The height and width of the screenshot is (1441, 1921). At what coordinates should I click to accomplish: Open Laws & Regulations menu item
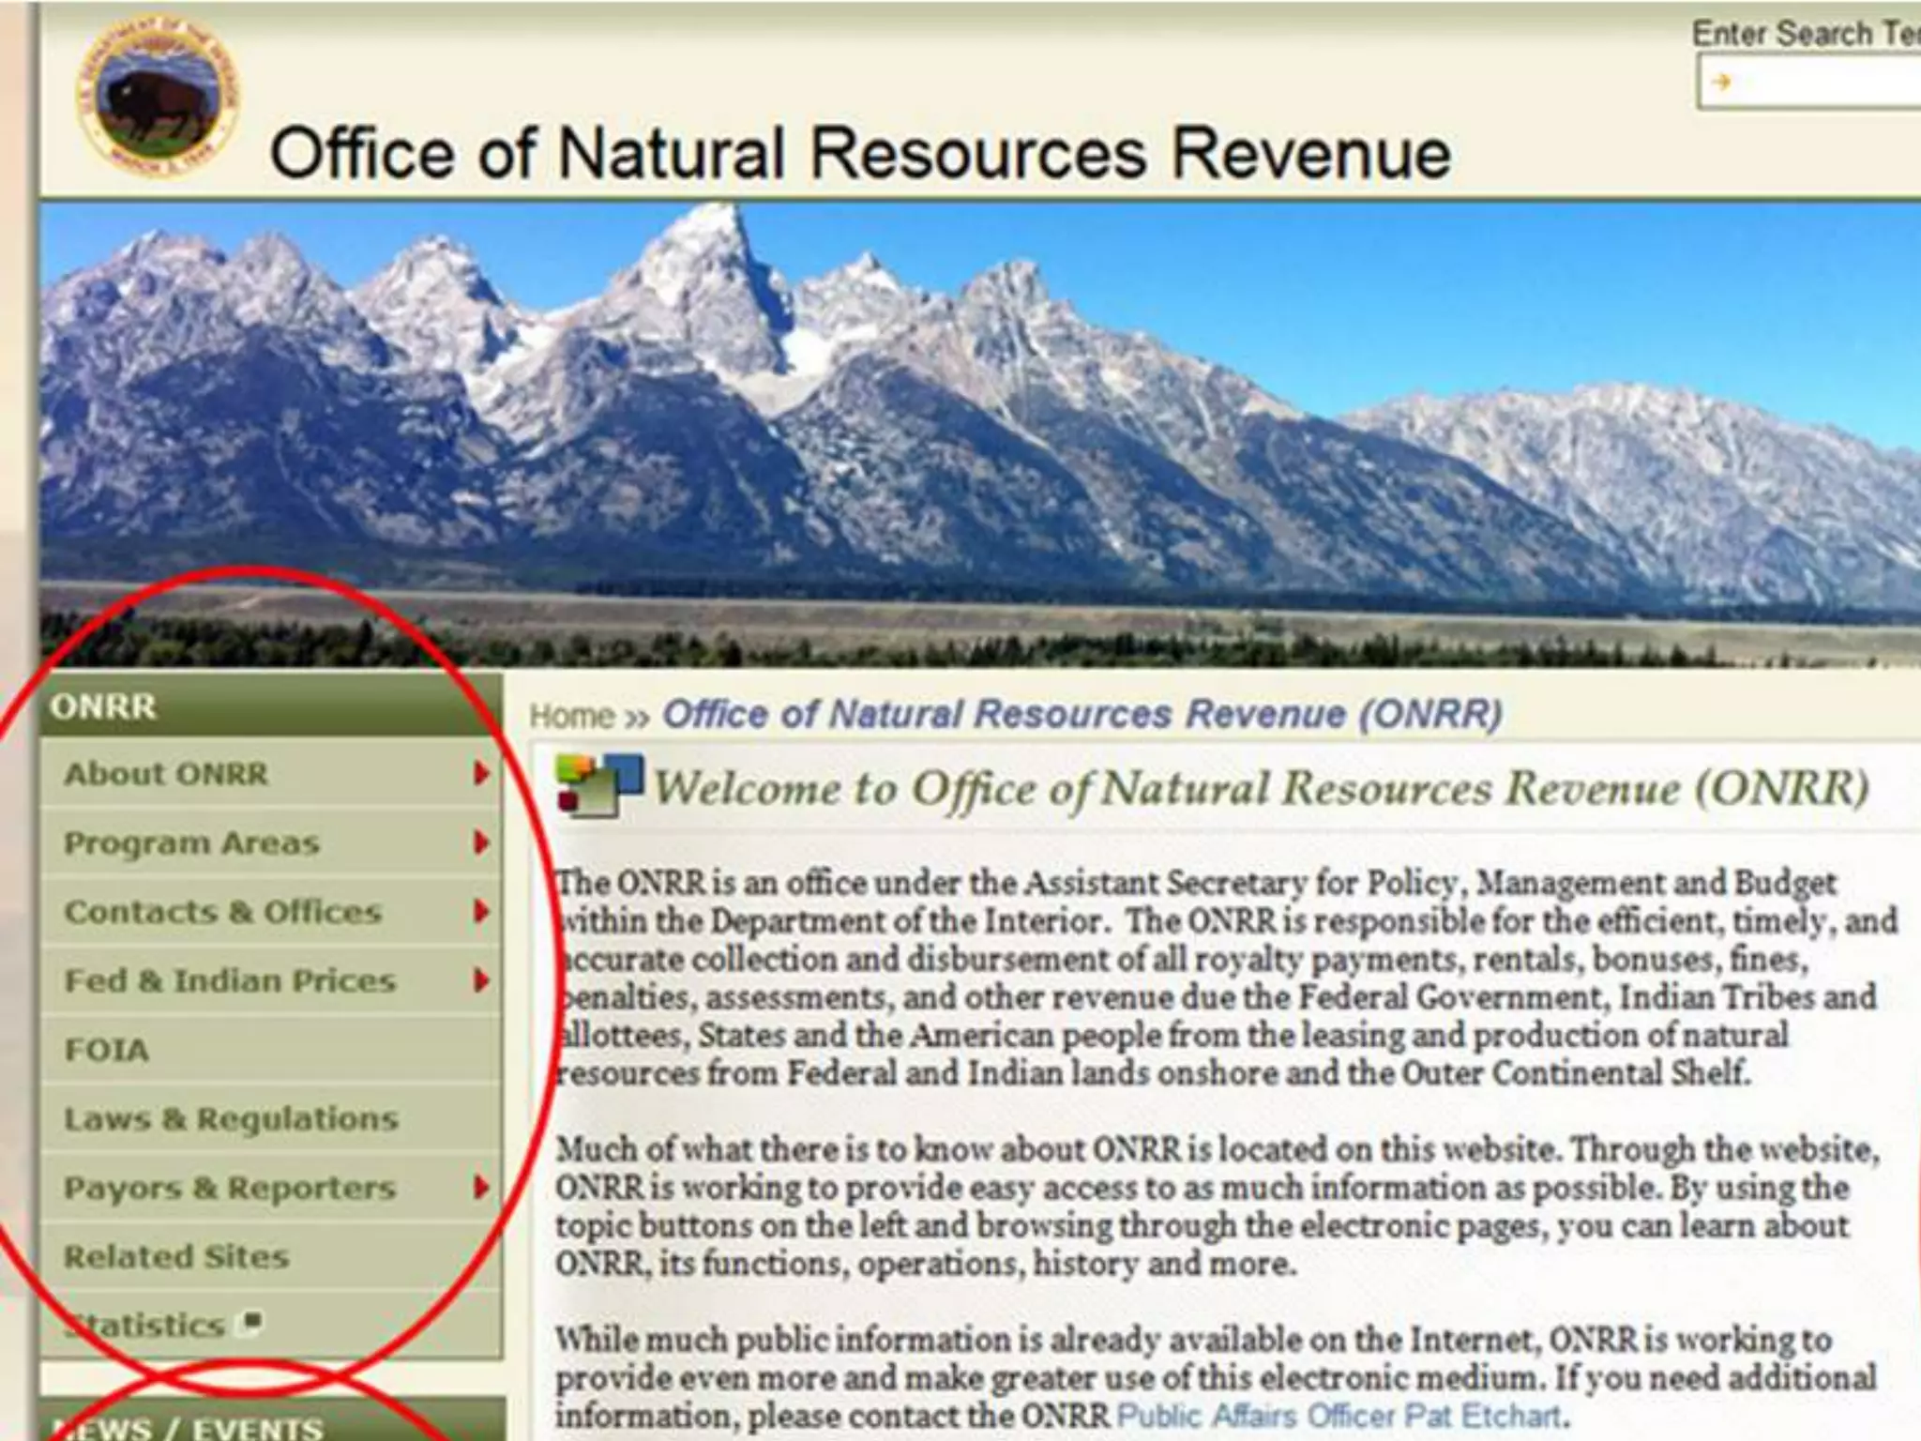pos(231,1118)
